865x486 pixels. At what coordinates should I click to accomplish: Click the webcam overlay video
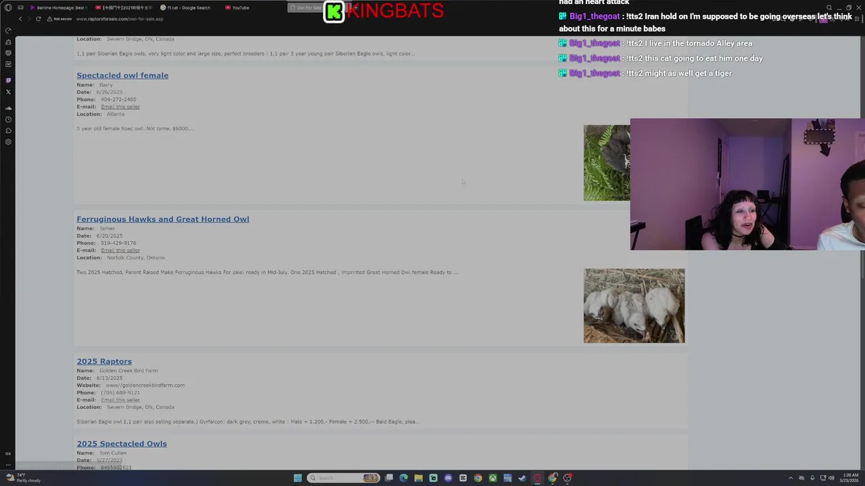pyautogui.click(x=747, y=184)
